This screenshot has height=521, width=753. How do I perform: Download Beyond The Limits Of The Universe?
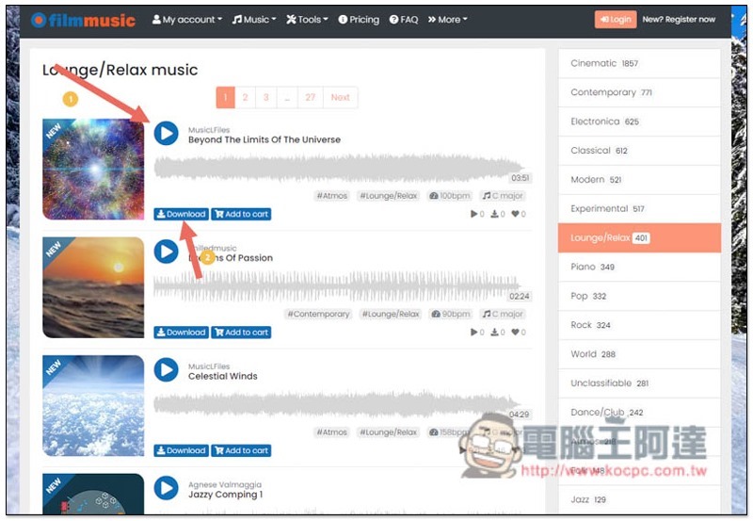pyautogui.click(x=181, y=214)
